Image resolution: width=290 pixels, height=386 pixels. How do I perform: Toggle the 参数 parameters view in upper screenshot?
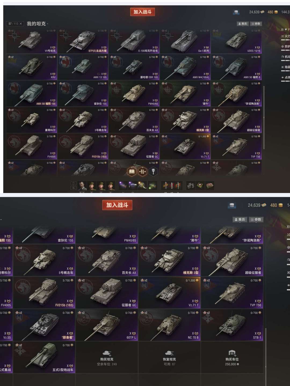click(x=256, y=24)
